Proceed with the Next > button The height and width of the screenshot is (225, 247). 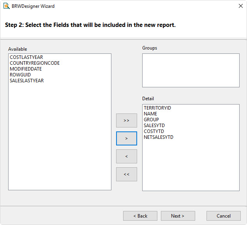pyautogui.click(x=178, y=216)
